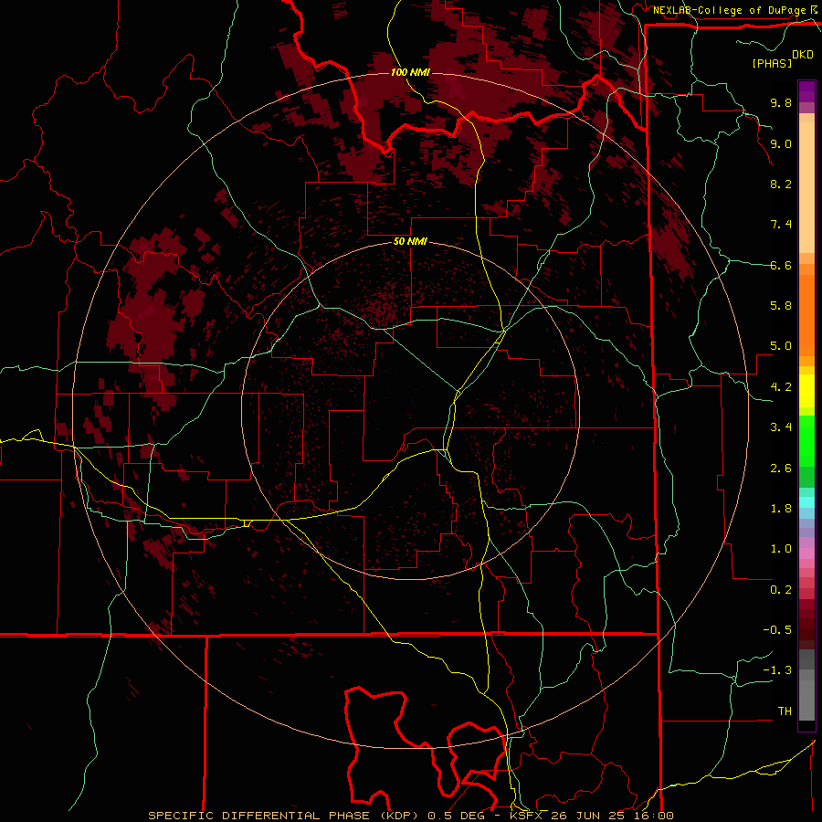The width and height of the screenshot is (822, 822).
Task: Click the 2.6 scale value
Action: click(x=781, y=469)
